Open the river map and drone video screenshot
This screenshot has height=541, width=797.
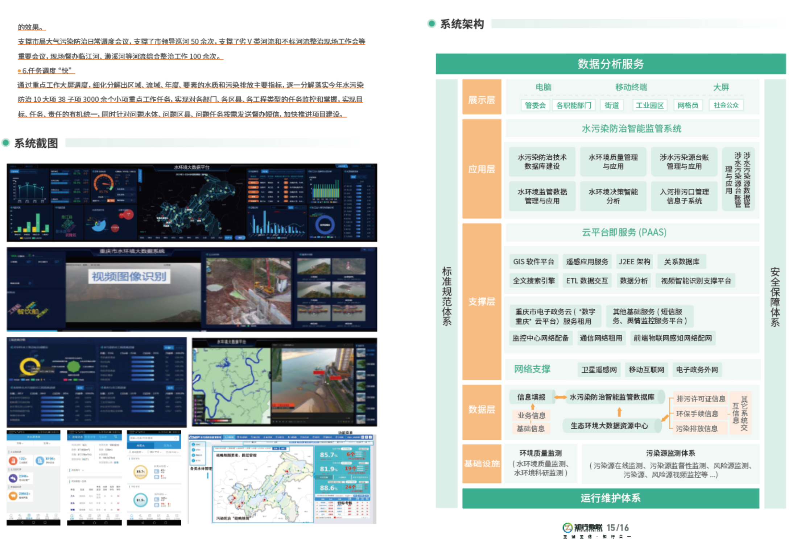[285, 382]
